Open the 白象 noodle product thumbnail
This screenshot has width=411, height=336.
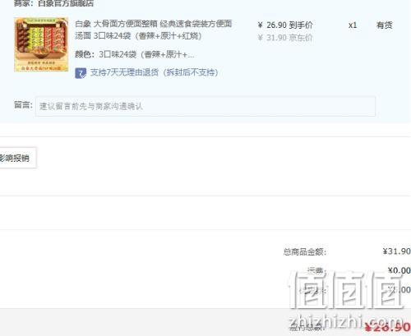[x=41, y=44]
